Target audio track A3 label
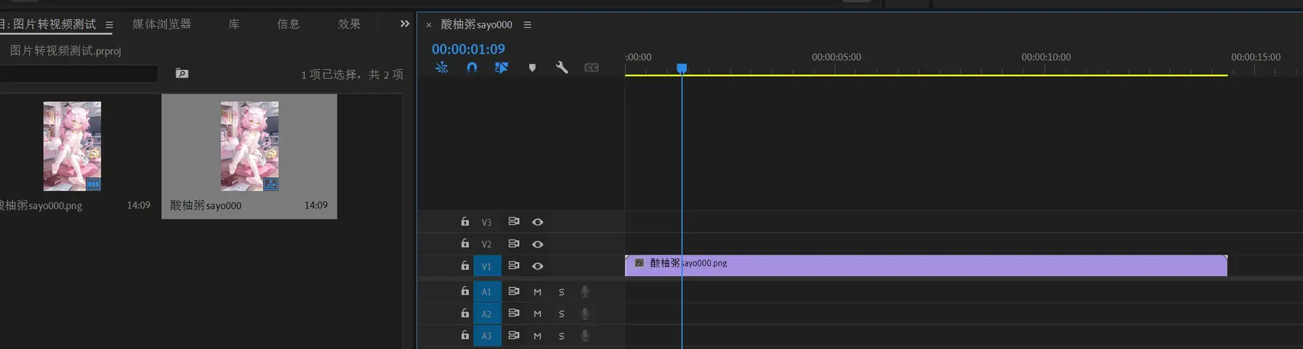 487,335
